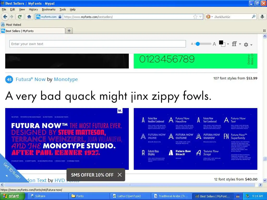Open the Help menu
The width and height of the screenshot is (267, 200).
pos(72,9)
